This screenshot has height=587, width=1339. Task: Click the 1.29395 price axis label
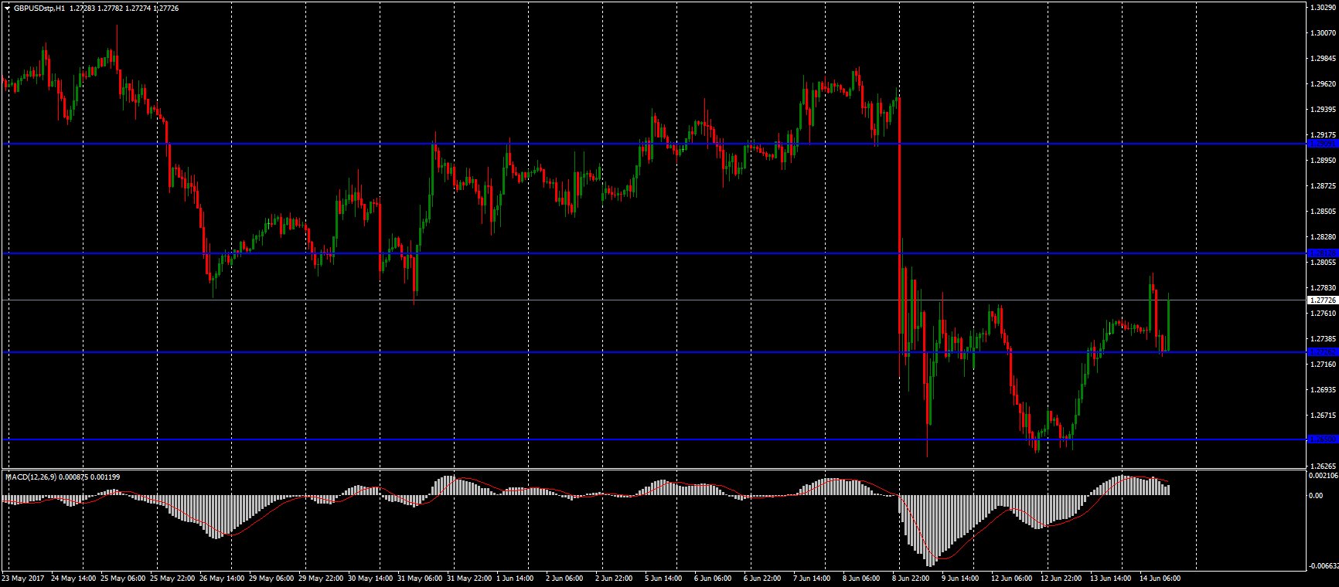point(1324,110)
